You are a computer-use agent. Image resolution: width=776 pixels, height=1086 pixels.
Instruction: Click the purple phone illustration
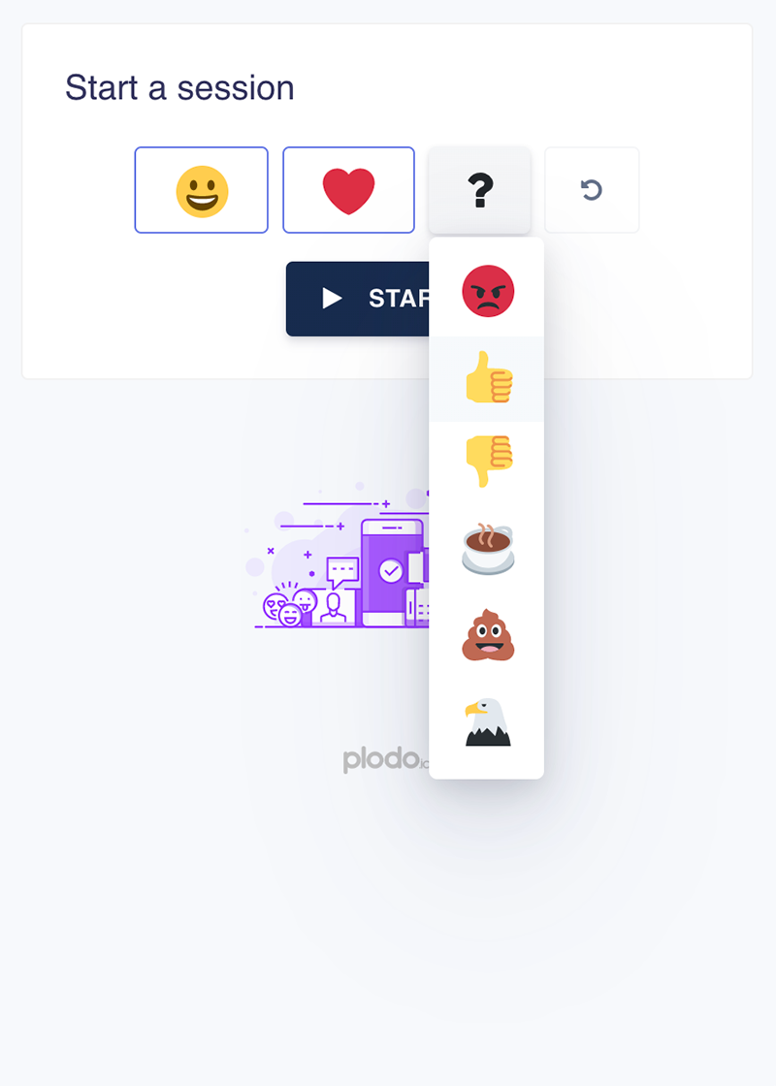pos(392,573)
